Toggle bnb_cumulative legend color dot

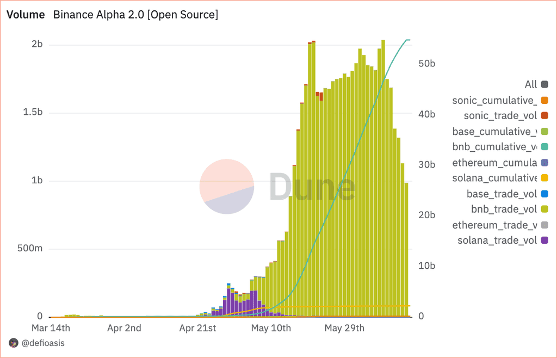click(x=544, y=147)
